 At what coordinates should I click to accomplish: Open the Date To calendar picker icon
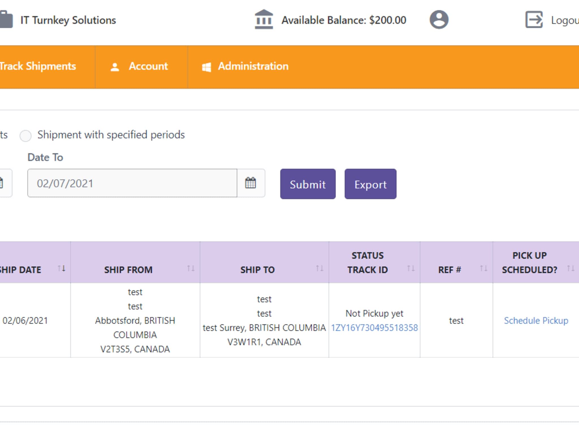[250, 183]
